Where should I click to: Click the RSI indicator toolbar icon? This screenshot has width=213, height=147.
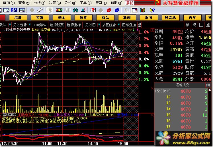click(x=14, y=10)
